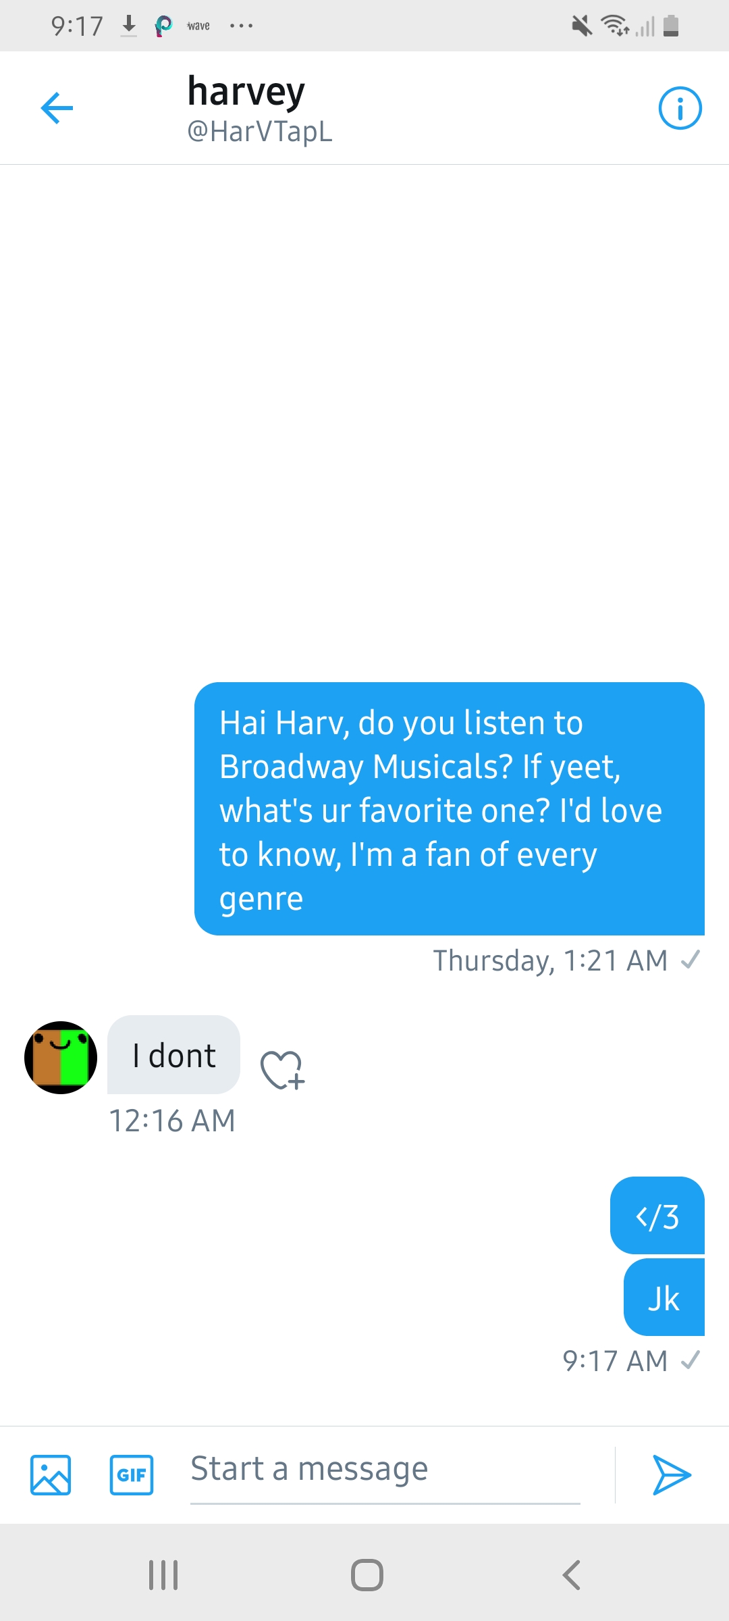Select the Broadway Musicals message bubble
Image resolution: width=729 pixels, height=1621 pixels.
[450, 809]
